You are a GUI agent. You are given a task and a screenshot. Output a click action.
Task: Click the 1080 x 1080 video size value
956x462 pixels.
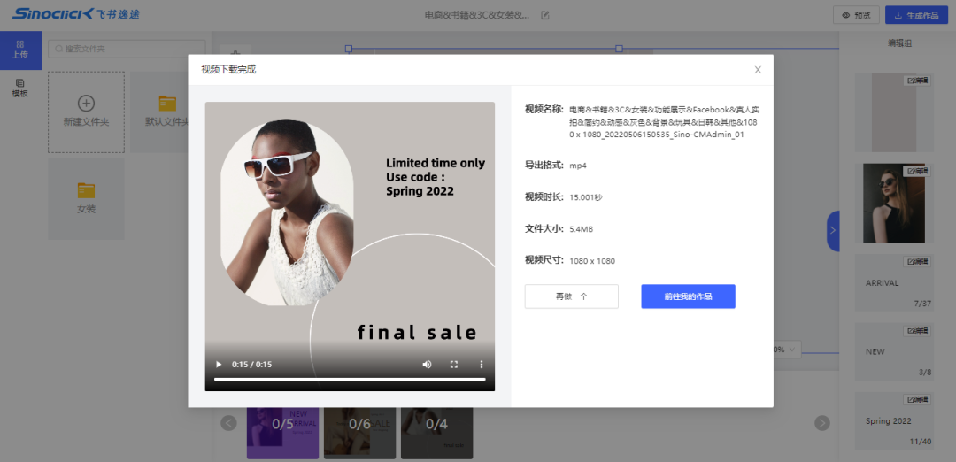592,261
